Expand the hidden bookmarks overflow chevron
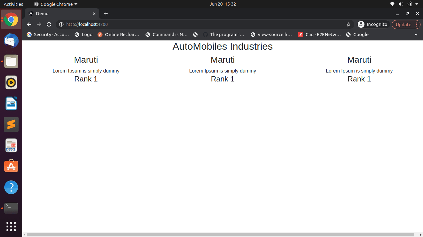This screenshot has height=237, width=423. (x=416, y=35)
